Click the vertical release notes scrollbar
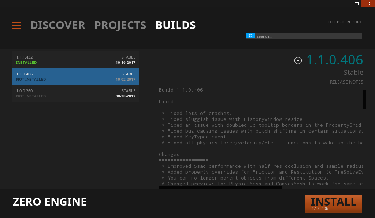Viewport: 375px width, 218px height. pyautogui.click(x=364, y=100)
